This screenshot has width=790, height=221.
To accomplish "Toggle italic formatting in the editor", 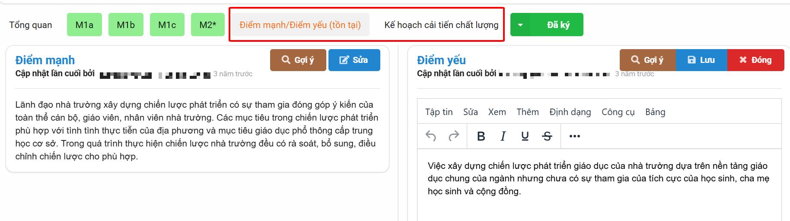I will 503,136.
